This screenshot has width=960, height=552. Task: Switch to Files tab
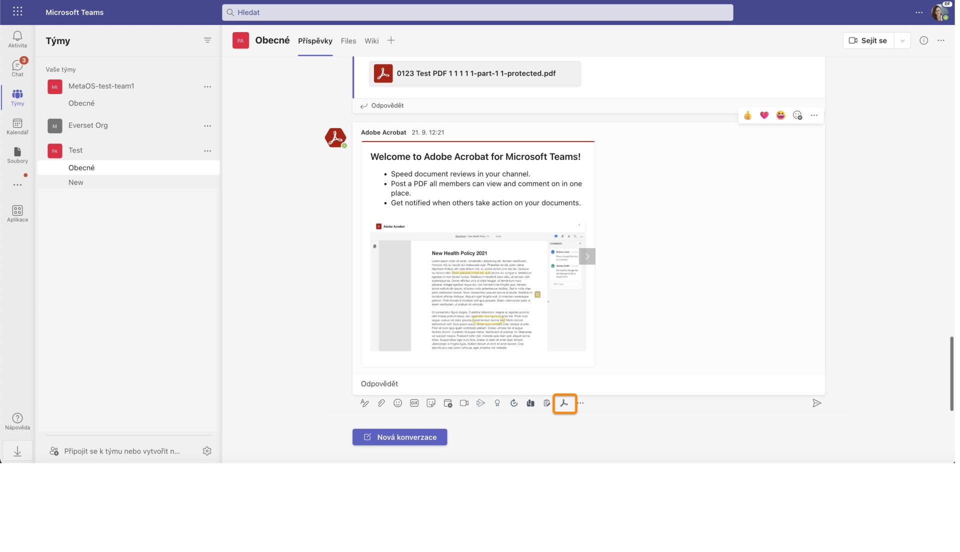click(348, 41)
